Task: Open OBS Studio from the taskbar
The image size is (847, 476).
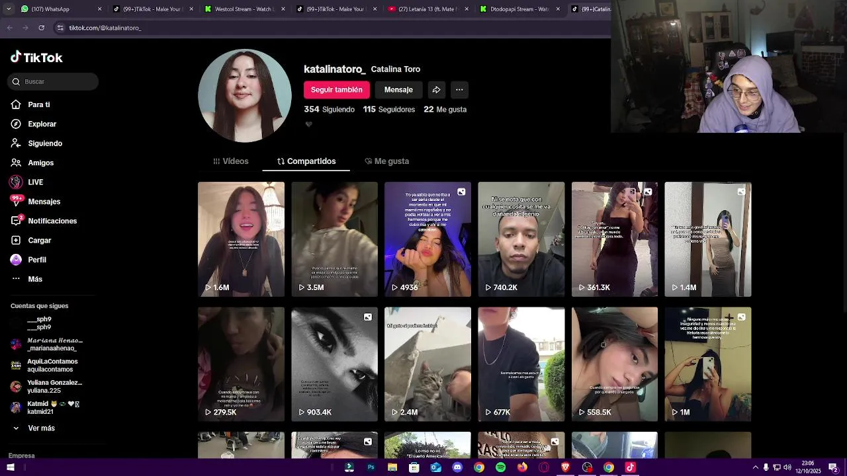Action: click(587, 467)
